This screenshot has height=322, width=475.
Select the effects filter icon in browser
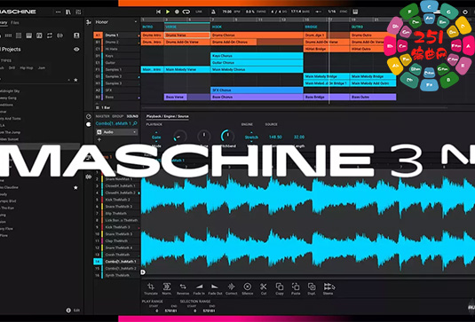click(39, 35)
